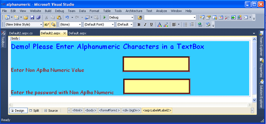This screenshot has width=266, height=124.
Task: Open the Properties side panel
Action: [x=261, y=68]
